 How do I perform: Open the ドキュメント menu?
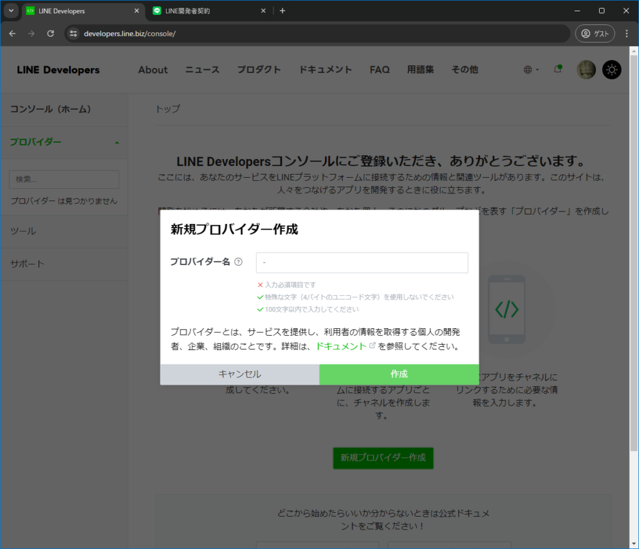pyautogui.click(x=325, y=70)
